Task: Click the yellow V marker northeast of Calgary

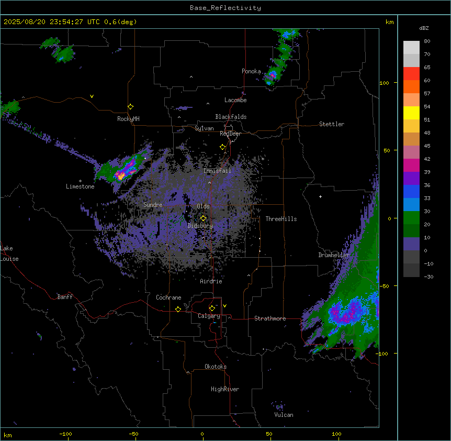Action: pyautogui.click(x=224, y=306)
